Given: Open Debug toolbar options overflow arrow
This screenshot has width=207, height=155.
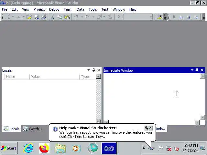Looking at the screenshot, I should [203, 17].
